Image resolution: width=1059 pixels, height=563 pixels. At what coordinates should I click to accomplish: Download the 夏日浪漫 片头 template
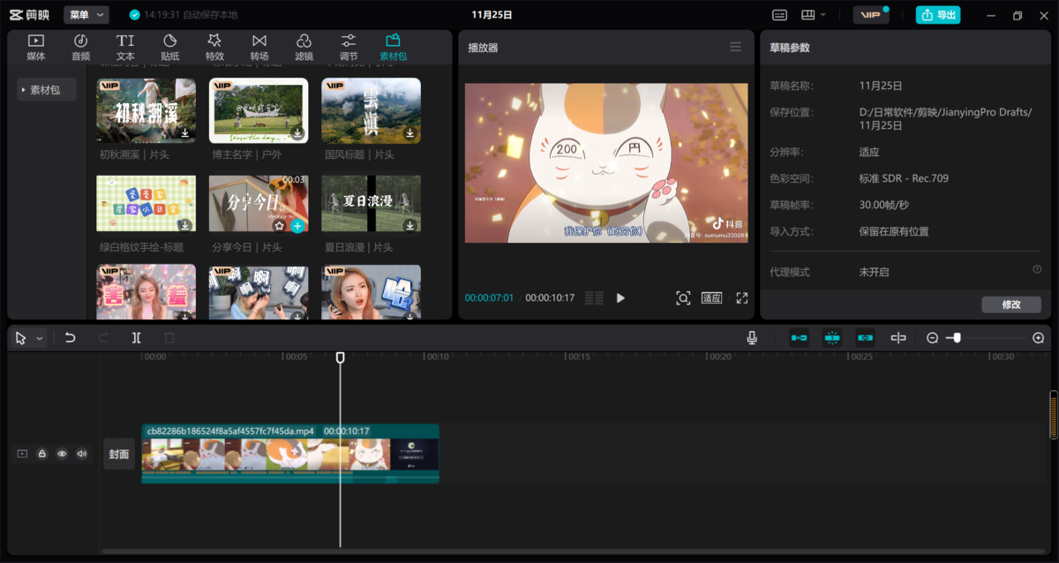click(409, 226)
